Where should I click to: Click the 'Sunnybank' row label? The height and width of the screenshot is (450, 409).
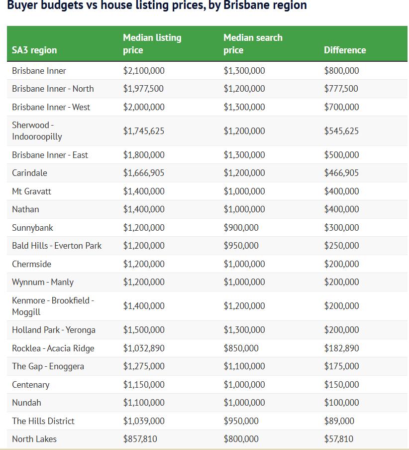point(32,228)
